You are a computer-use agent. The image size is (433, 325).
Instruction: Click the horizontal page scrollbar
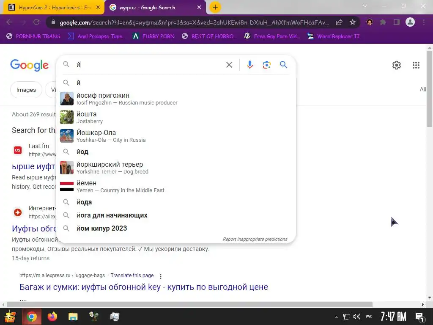(189, 305)
